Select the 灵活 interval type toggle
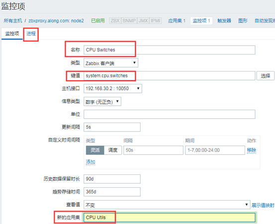 95,150
